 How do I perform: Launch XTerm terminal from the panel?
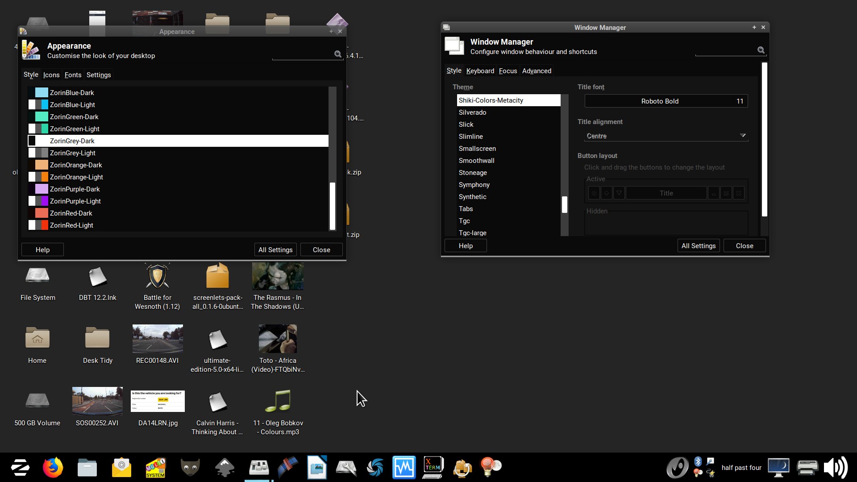click(x=433, y=467)
